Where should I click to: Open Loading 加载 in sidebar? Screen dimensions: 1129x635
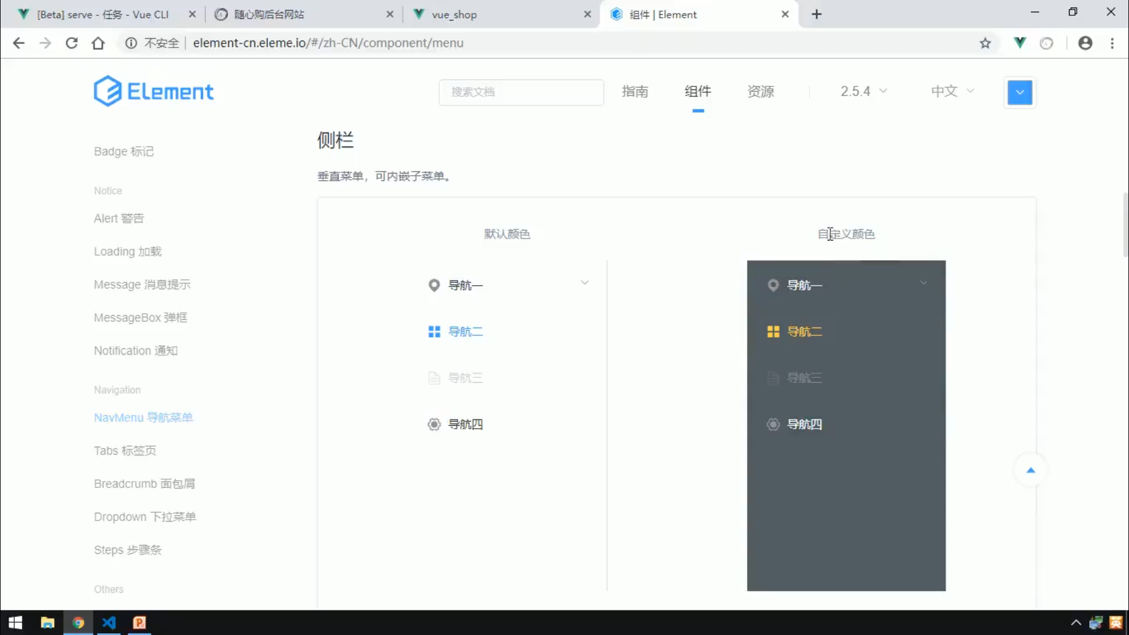pyautogui.click(x=128, y=252)
